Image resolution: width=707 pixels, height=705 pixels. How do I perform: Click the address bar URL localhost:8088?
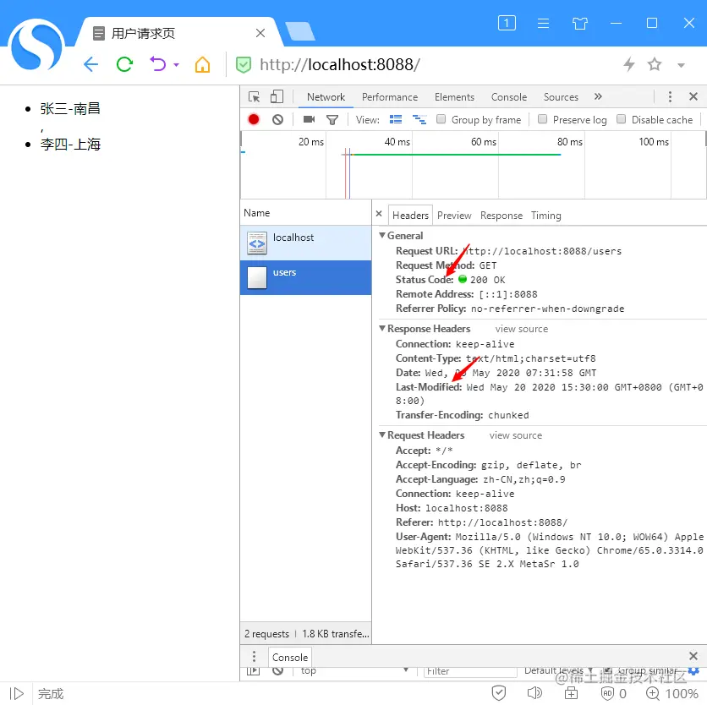tap(340, 64)
